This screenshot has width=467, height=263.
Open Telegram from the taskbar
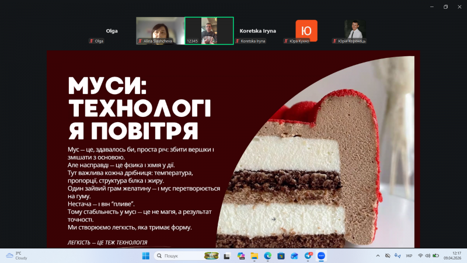click(308, 256)
